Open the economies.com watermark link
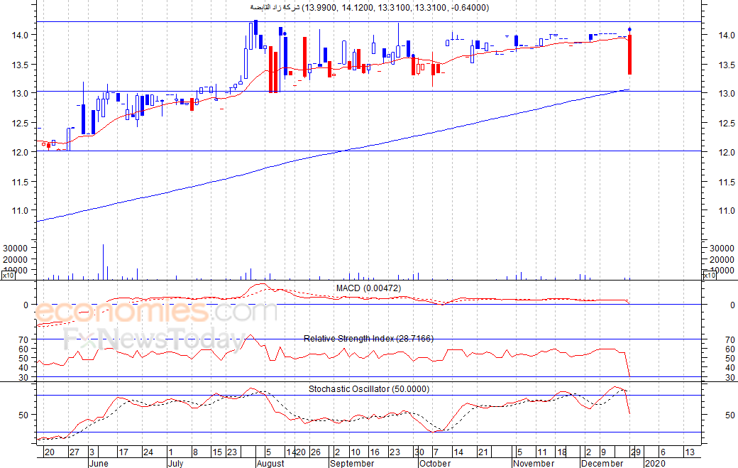The image size is (738, 468). [156, 312]
